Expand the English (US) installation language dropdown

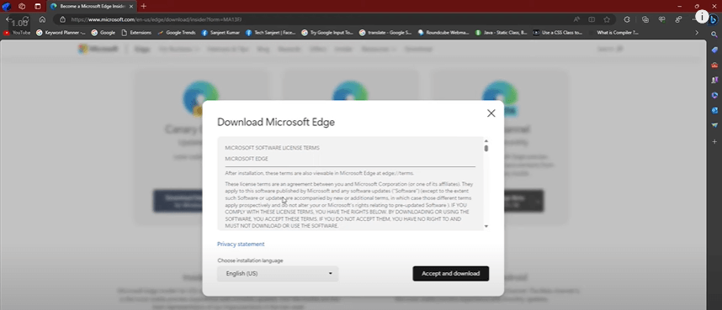click(278, 274)
